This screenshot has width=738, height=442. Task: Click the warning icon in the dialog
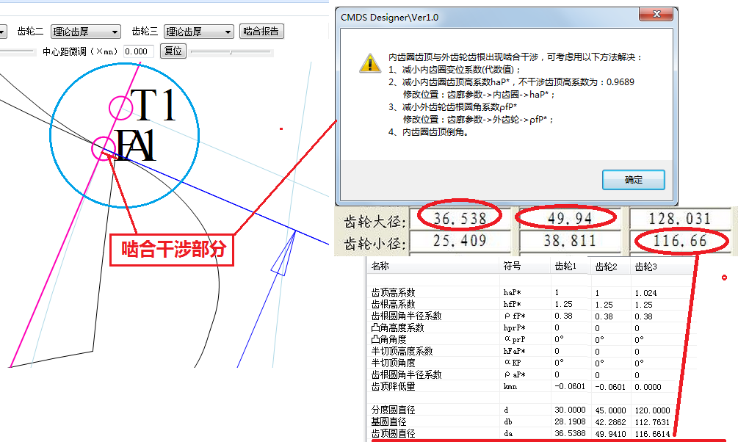pyautogui.click(x=370, y=63)
